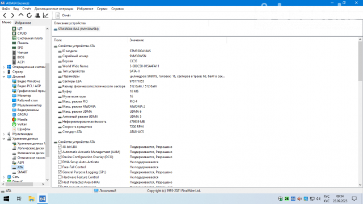This screenshot has height=204, width=363.
Task: Toggle Device Configuration Overlay (DCO) checkbox
Action: (x=60, y=157)
